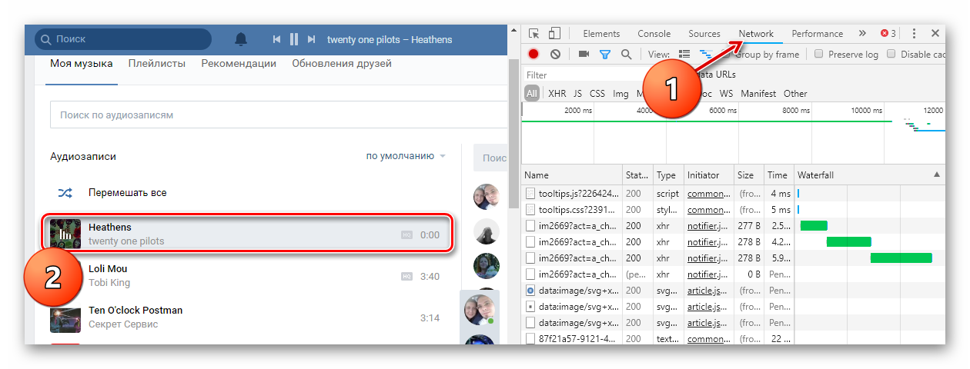Skip to the next track
970x369 pixels.
click(x=311, y=39)
